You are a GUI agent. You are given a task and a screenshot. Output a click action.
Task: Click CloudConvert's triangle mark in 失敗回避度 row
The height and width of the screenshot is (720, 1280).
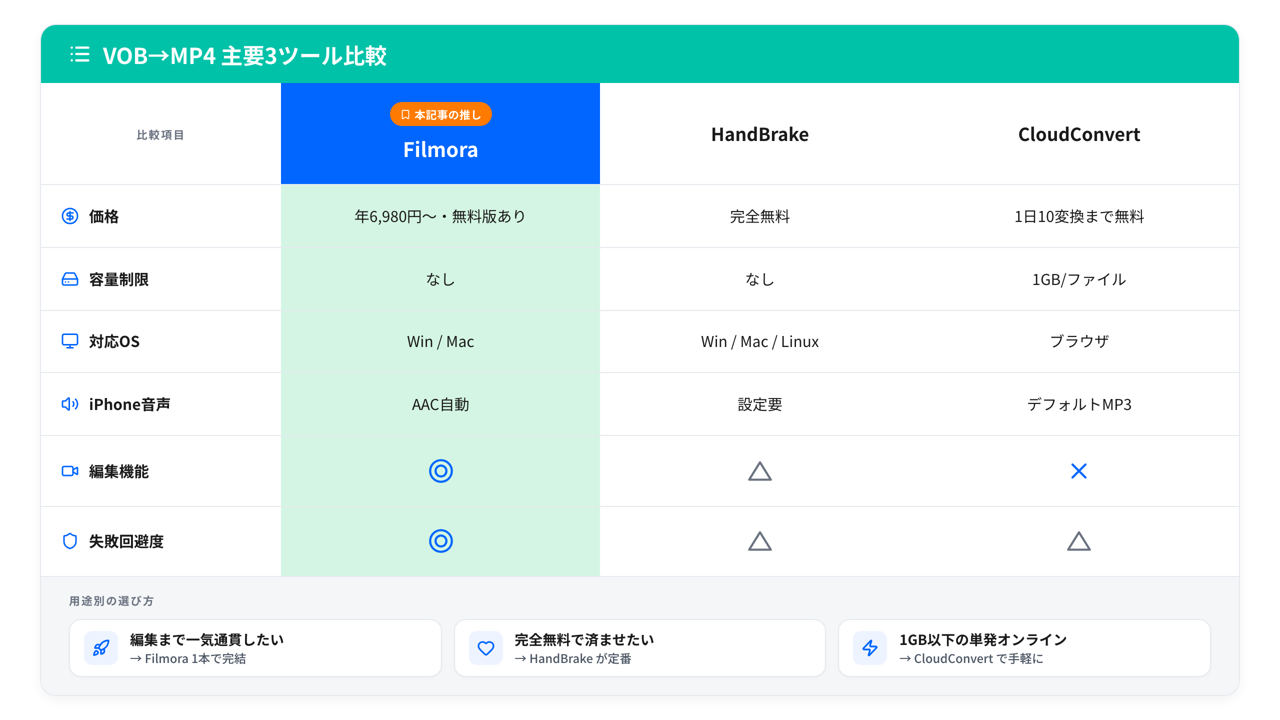point(1079,541)
